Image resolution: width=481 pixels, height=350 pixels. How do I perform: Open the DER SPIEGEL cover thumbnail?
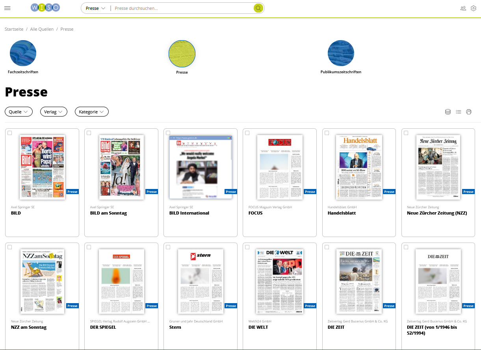click(x=121, y=281)
